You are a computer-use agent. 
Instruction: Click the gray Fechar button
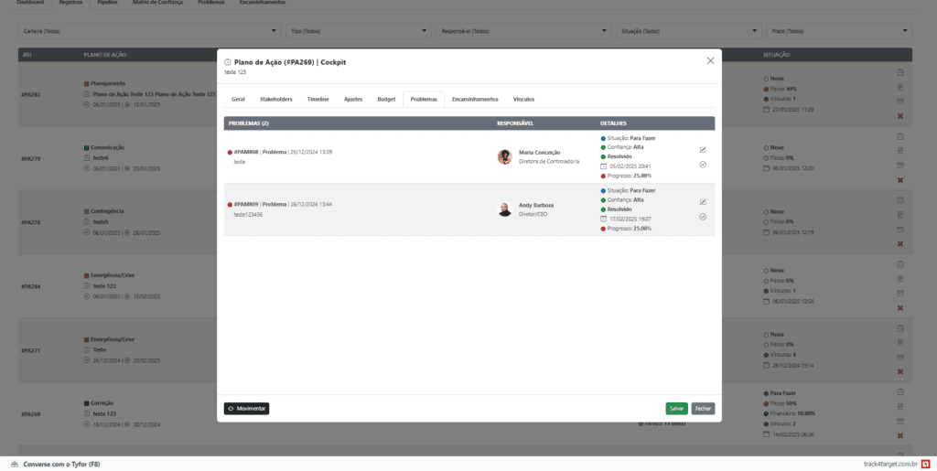tap(703, 408)
